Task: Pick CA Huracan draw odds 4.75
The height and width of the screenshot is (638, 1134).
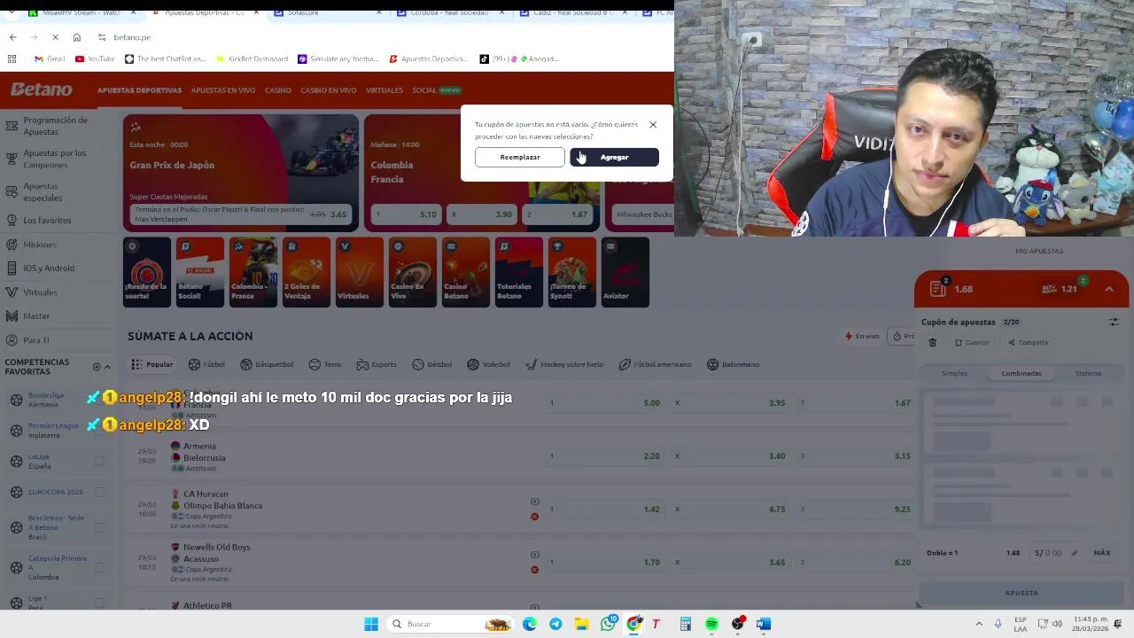Action: coord(730,510)
